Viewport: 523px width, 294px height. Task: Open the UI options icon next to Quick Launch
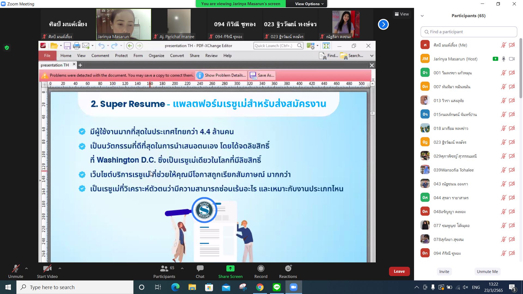pyautogui.click(x=311, y=46)
